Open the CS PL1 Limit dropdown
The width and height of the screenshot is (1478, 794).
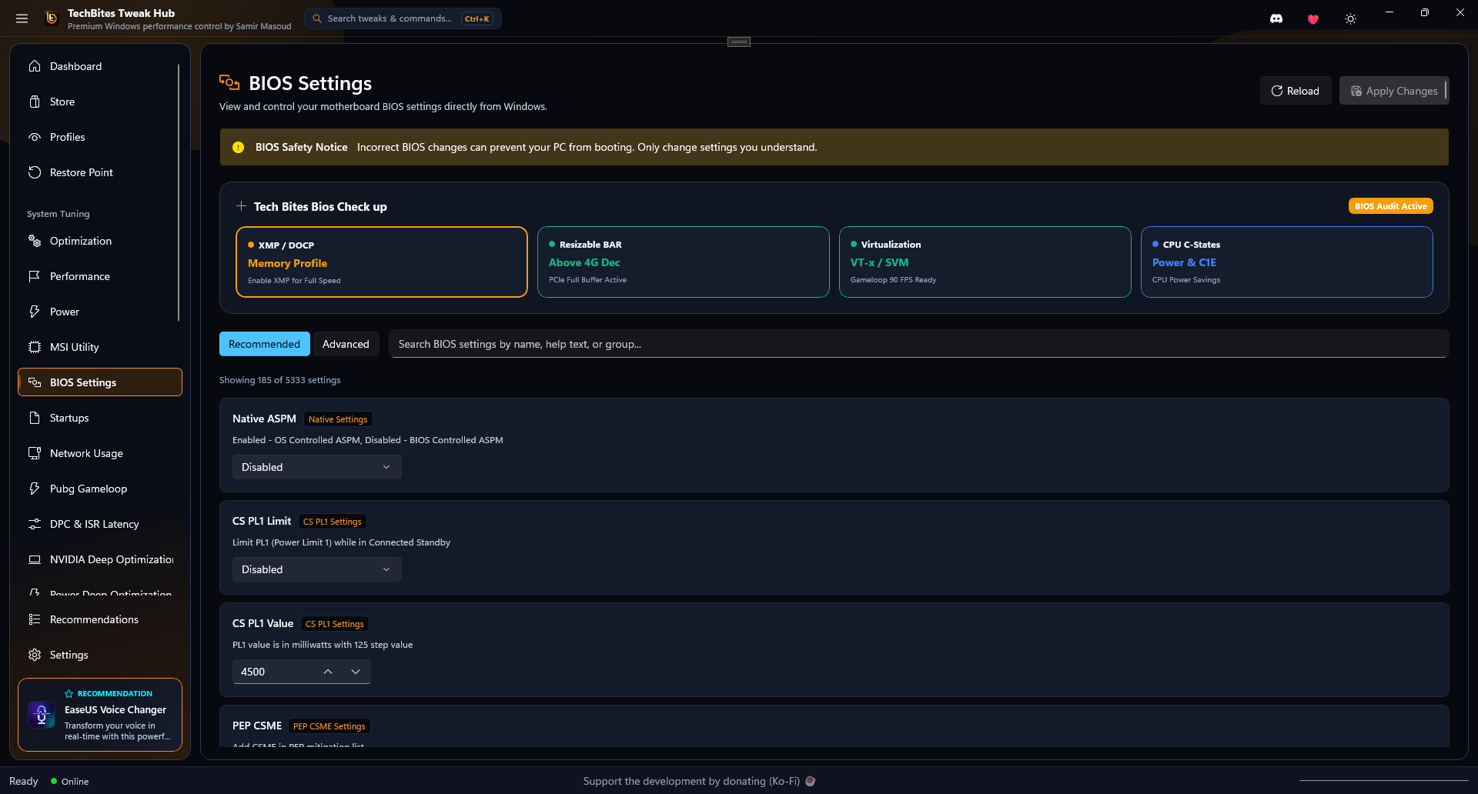tap(317, 569)
